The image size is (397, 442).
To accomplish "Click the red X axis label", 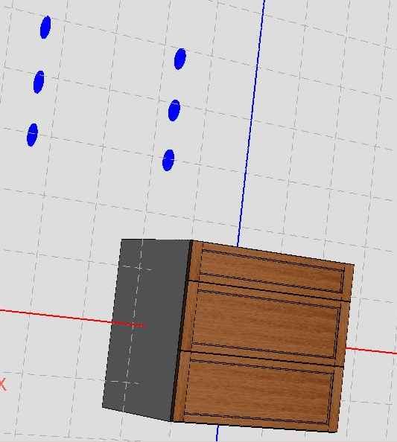I will click(x=2, y=385).
